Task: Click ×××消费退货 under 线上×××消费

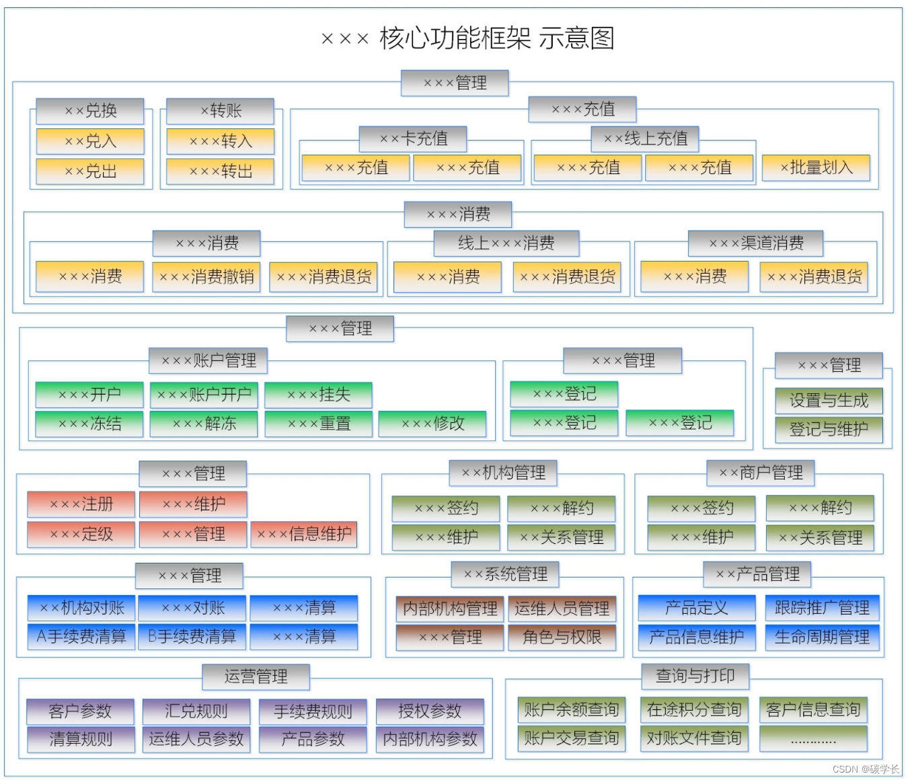Action: click(567, 276)
